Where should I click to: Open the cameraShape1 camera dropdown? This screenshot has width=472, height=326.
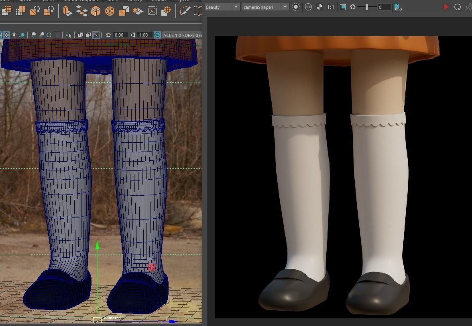(x=266, y=7)
